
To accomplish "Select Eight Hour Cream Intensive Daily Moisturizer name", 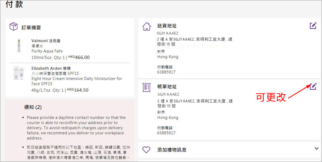I will 76,79.
